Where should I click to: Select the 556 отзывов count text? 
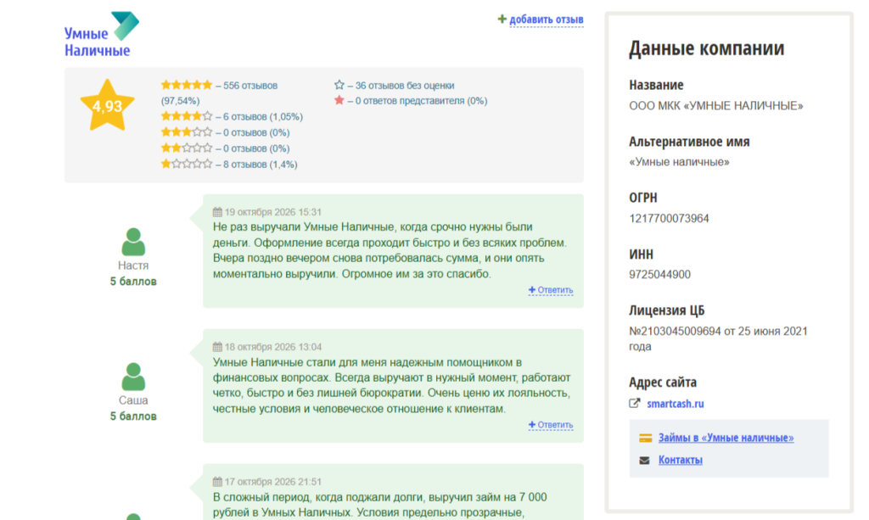[250, 86]
